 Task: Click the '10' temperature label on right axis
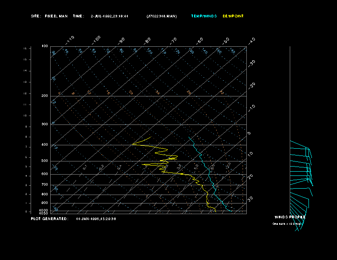pyautogui.click(x=250, y=154)
